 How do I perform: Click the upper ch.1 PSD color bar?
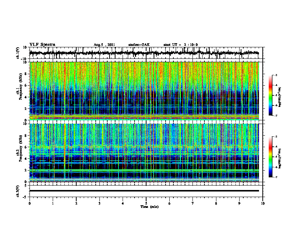[270, 95]
